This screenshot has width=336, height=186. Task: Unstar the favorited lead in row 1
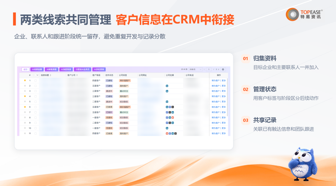[25, 80]
